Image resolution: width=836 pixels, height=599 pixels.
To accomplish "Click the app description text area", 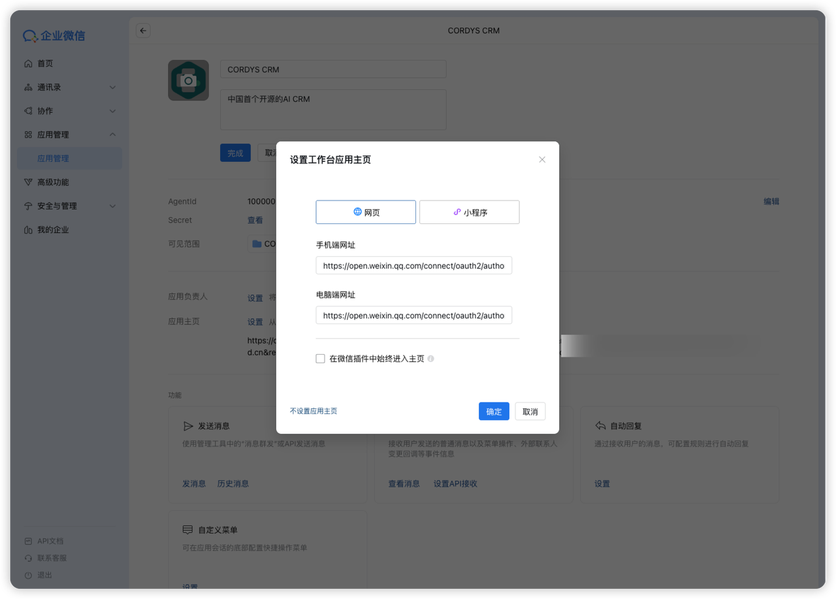I will click(x=333, y=110).
